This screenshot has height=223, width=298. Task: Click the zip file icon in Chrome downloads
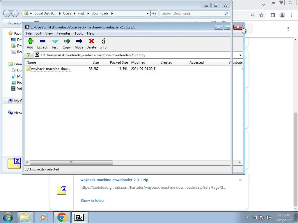(x=62, y=190)
